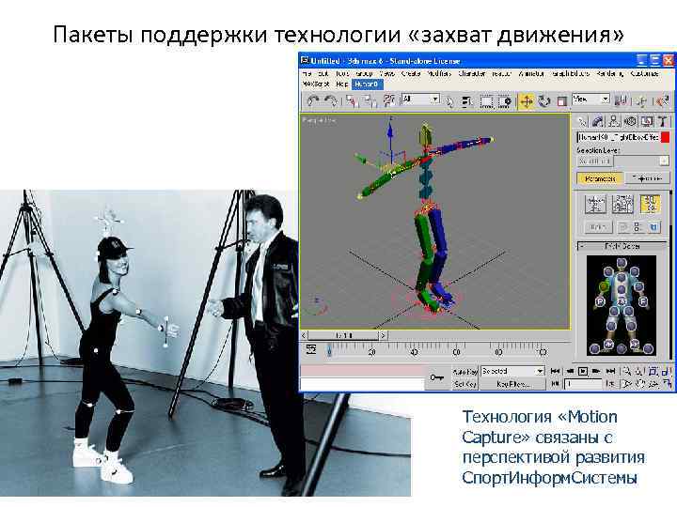
Task: Click the current frame number field
Action: pyautogui.click(x=582, y=383)
